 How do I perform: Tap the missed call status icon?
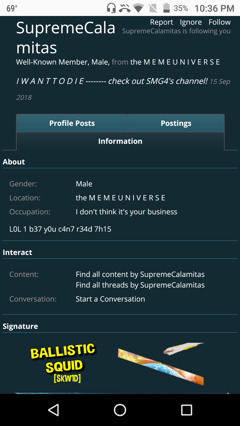tap(125, 8)
